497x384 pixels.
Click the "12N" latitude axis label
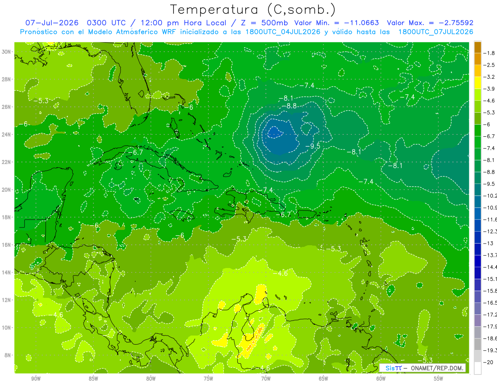[7, 300]
